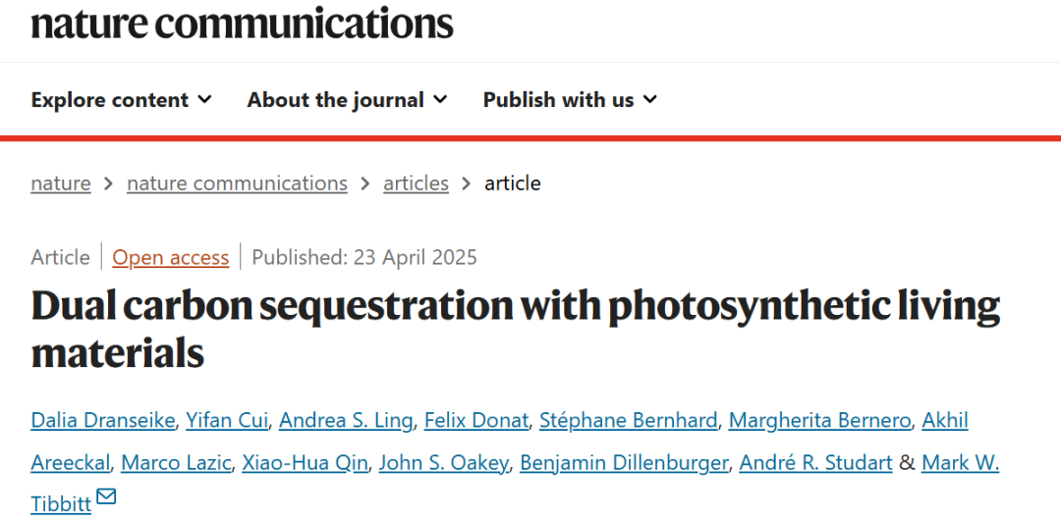Show Margherita Bernero author info

819,421
